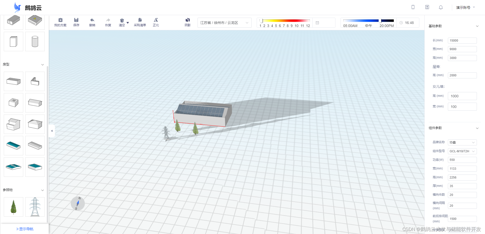485x234 pixels.
Task: Collapse the 房型 section
Action: pyautogui.click(x=42, y=65)
